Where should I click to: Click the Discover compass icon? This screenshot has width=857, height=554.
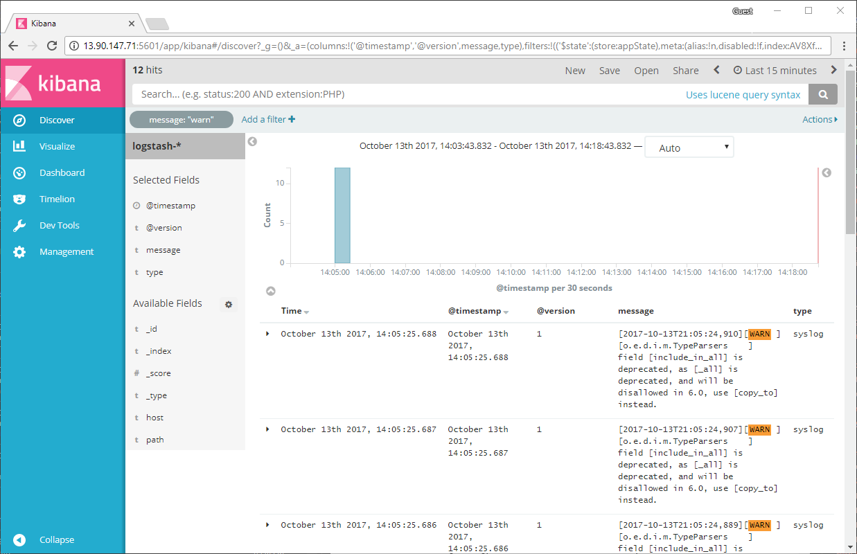click(19, 120)
